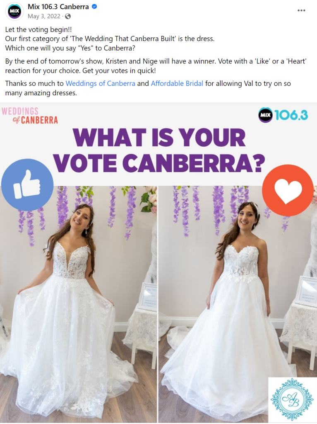The image size is (317, 424).
Task: Click the Weddings of Canberra logo
Action: (30, 116)
